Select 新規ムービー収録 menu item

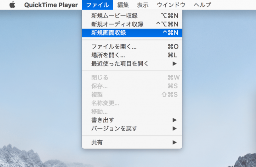[132, 16]
